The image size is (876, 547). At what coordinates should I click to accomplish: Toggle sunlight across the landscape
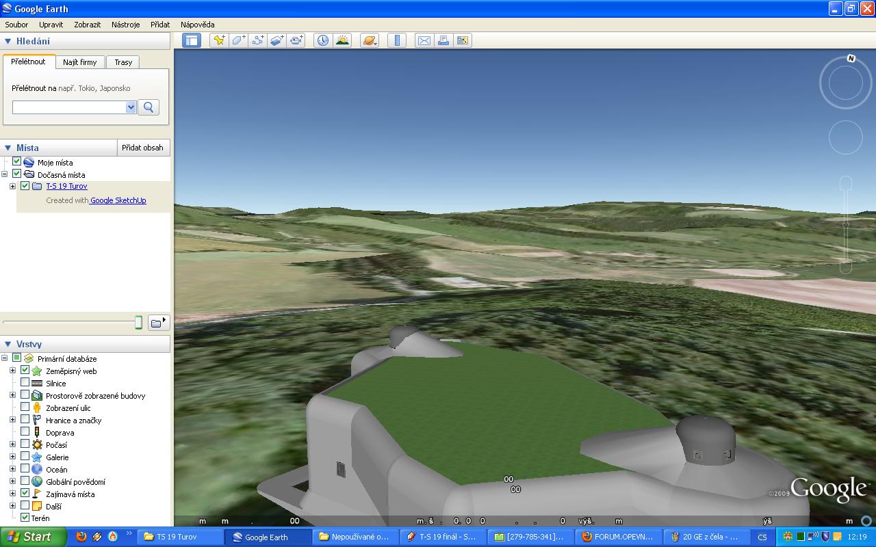click(x=342, y=40)
